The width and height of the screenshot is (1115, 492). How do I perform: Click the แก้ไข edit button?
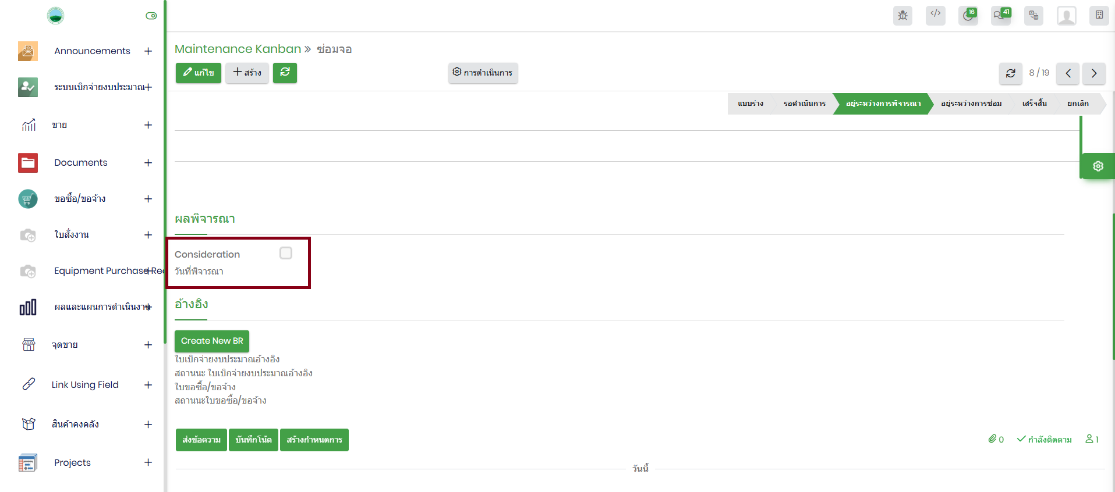pos(199,73)
